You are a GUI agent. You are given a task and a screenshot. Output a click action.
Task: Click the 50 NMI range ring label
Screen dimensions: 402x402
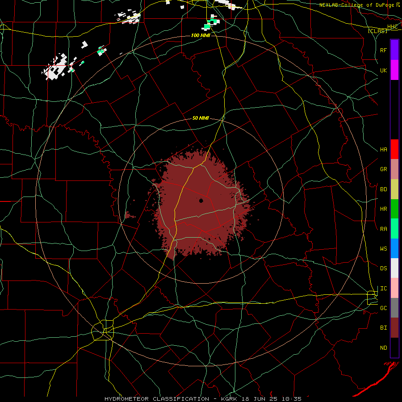pyautogui.click(x=201, y=118)
